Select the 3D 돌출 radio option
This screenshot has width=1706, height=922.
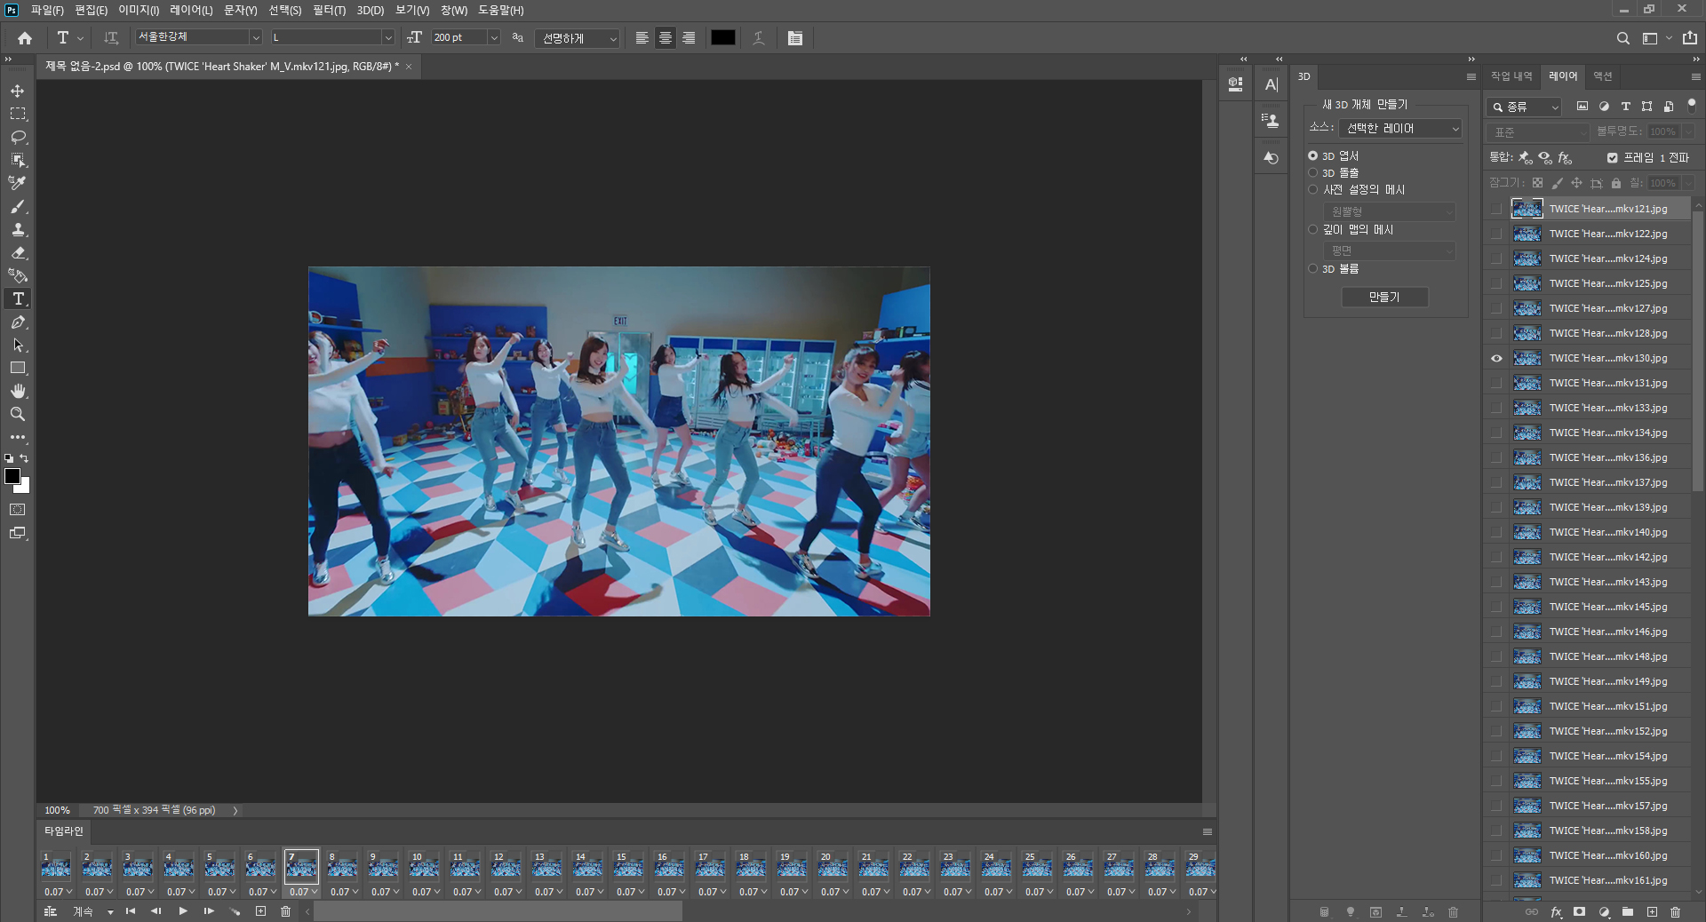(x=1312, y=172)
